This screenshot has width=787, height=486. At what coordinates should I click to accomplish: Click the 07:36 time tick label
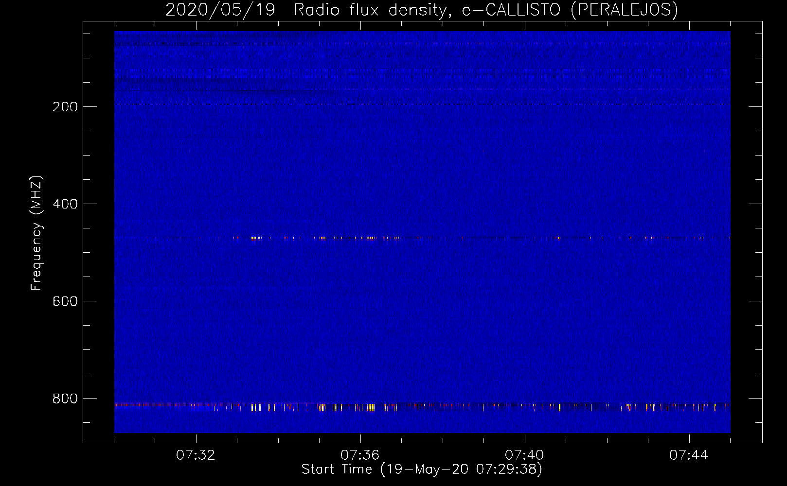click(360, 455)
